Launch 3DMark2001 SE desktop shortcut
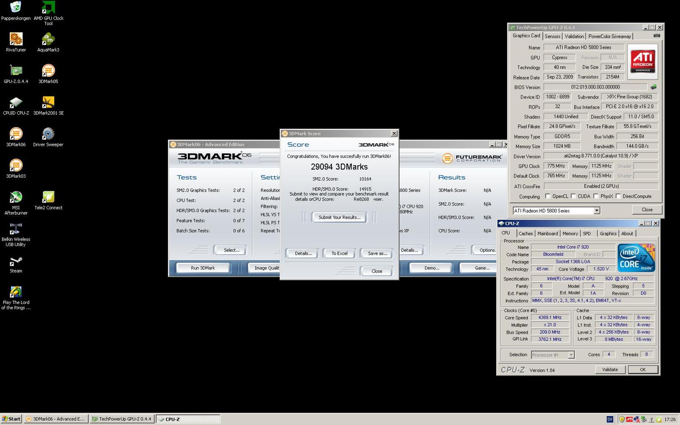This screenshot has width=680, height=425. 48,106
